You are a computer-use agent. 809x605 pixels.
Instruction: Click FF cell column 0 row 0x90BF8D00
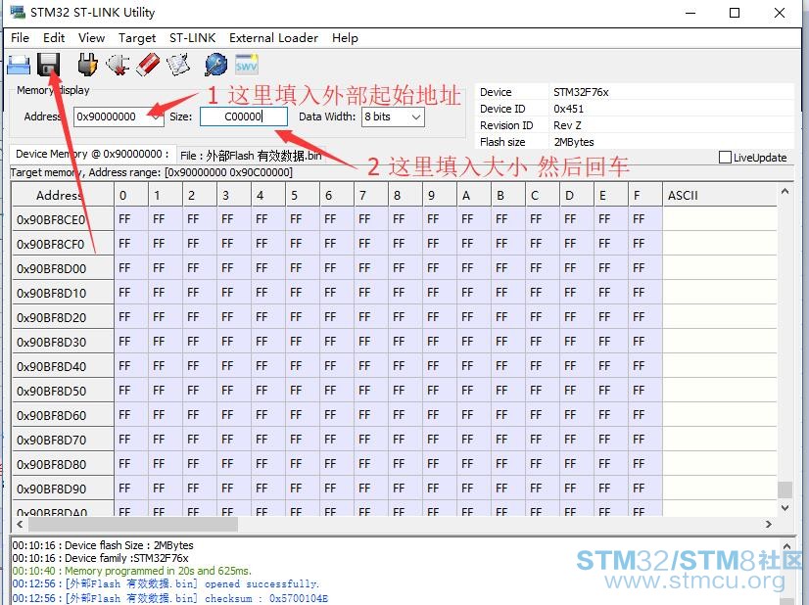[x=131, y=268]
